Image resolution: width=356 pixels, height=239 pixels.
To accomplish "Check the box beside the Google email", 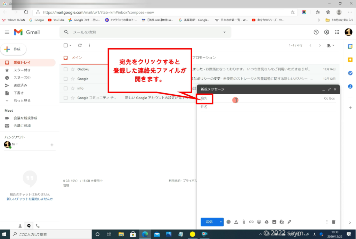I will 66,79.
